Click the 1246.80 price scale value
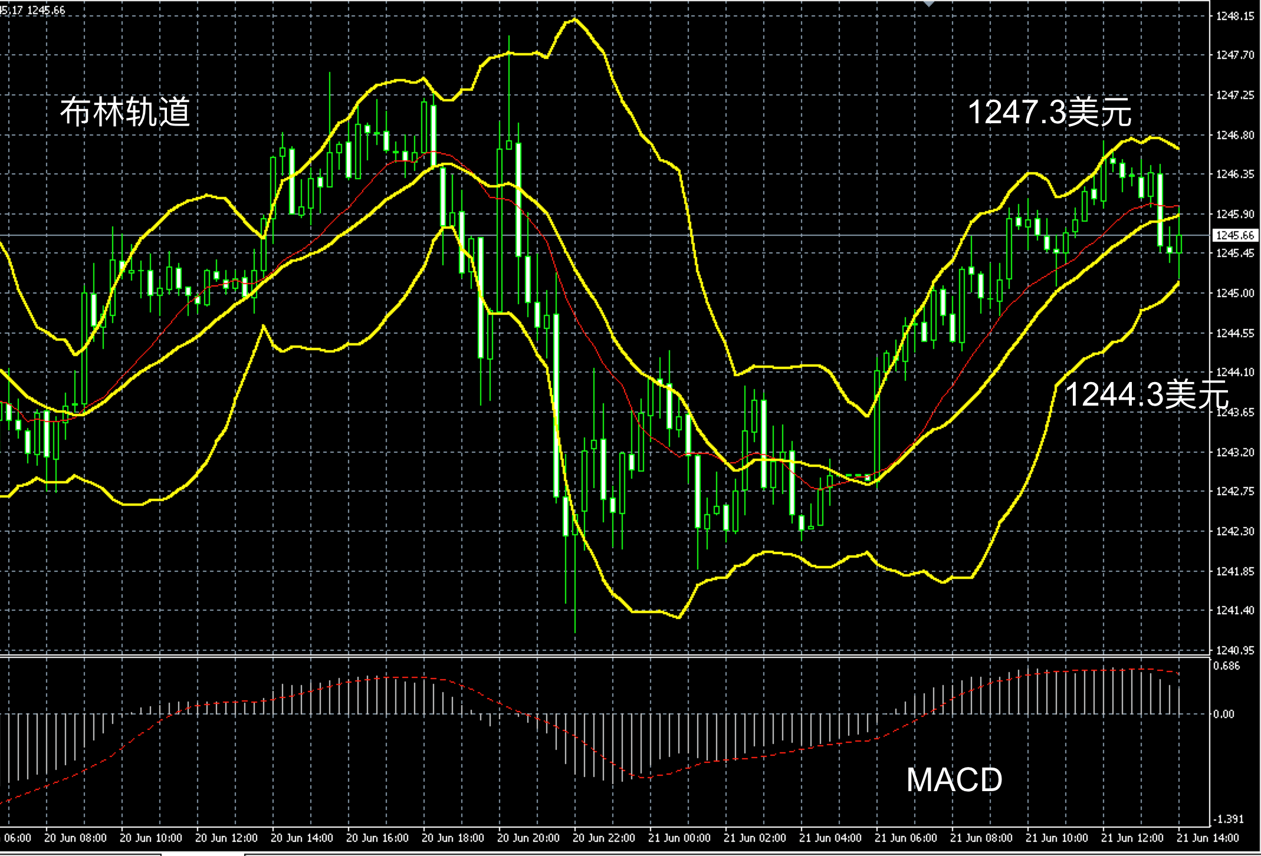The height and width of the screenshot is (856, 1261). 1235,135
